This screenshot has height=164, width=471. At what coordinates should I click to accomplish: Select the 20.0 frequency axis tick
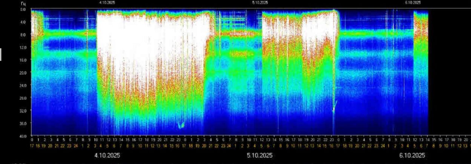pos(23,72)
